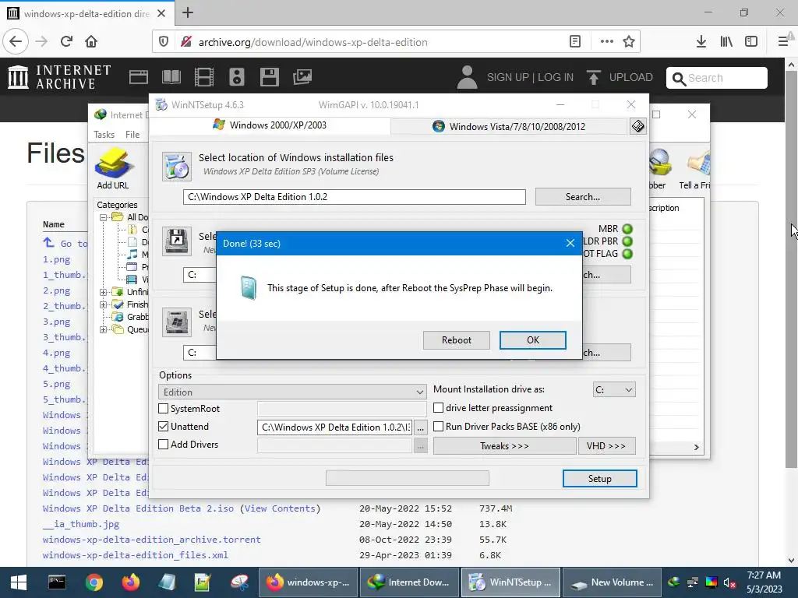Image resolution: width=798 pixels, height=598 pixels.
Task: Enable drive letter preassignment checkbox
Action: coord(438,408)
